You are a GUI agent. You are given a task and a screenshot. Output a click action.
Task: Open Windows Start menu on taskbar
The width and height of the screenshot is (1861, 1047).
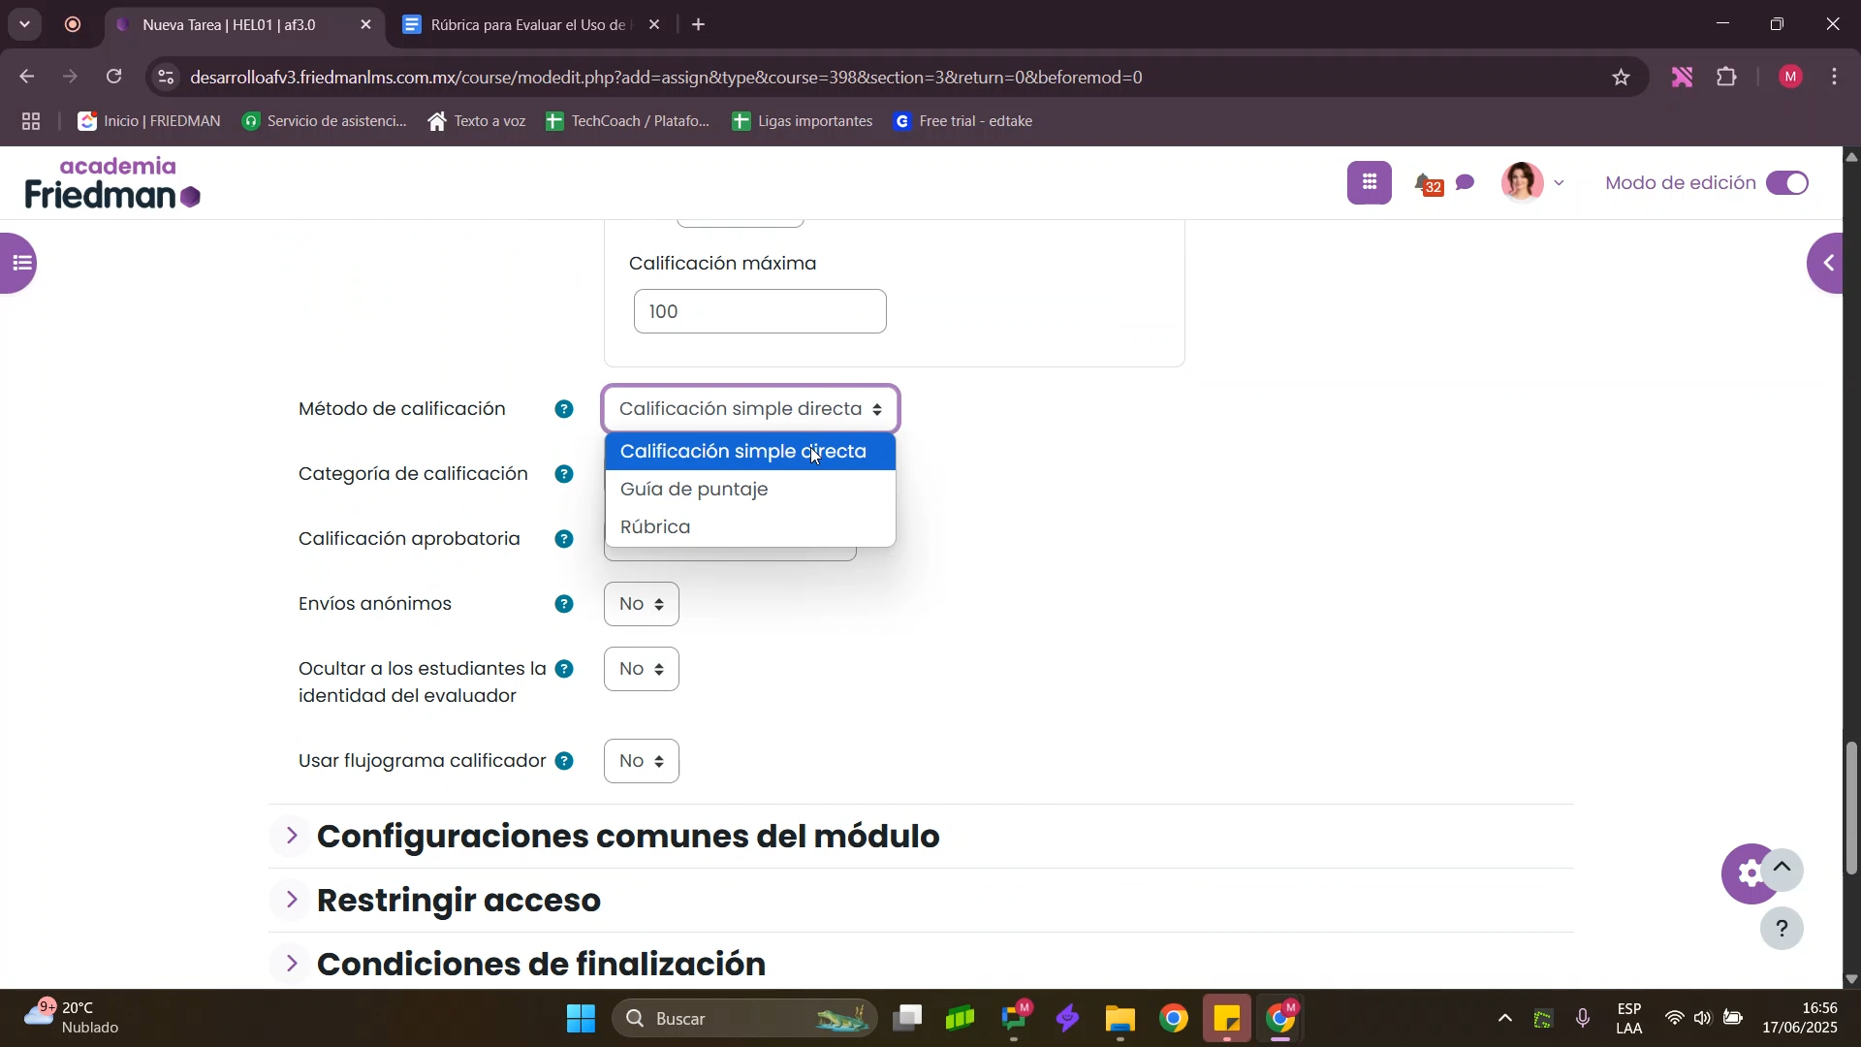tap(581, 1020)
